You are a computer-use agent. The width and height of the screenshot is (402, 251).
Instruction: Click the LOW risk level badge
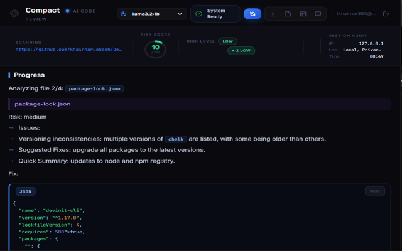click(227, 41)
